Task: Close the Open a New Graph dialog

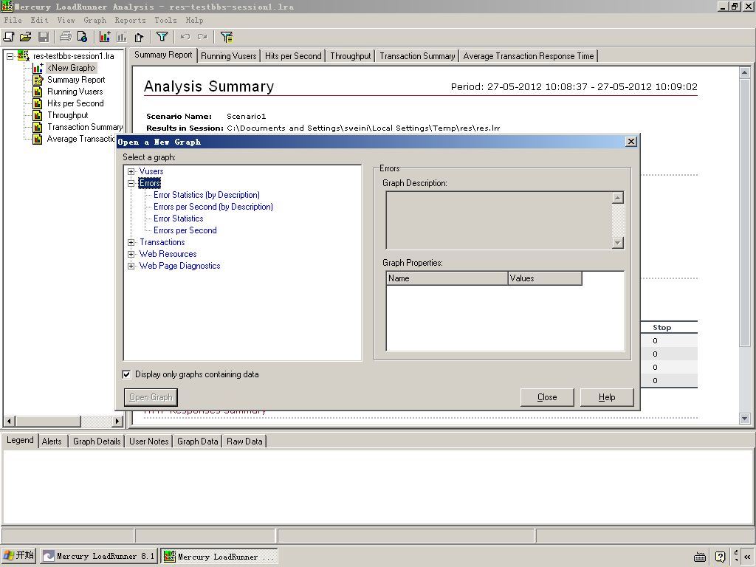Action: pos(631,141)
